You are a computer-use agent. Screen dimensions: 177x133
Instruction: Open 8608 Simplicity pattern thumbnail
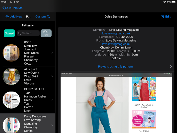point(11,53)
